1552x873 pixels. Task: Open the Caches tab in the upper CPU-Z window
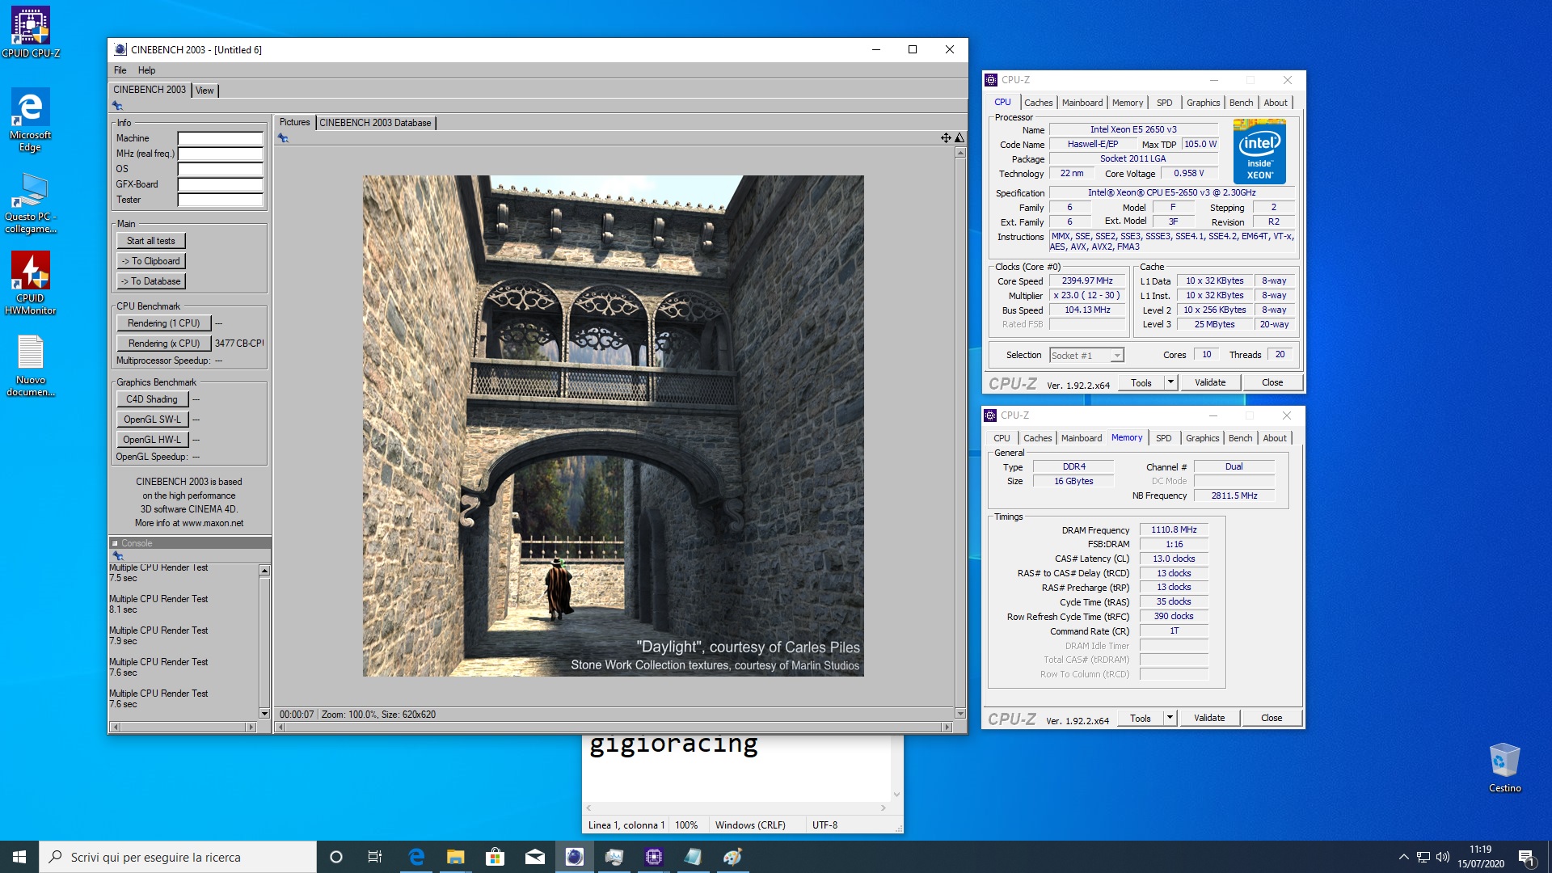point(1038,103)
